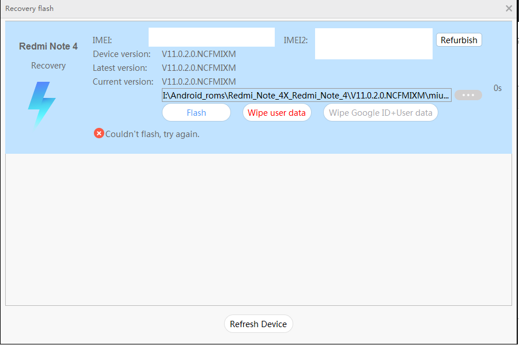Click the blue lightning bolt recovery icon
Screen dimensions: 519x345
pos(41,105)
